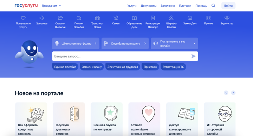Screen dimensions: 253x136
Task: Open the Земля Дом house category
Action: 190,20
